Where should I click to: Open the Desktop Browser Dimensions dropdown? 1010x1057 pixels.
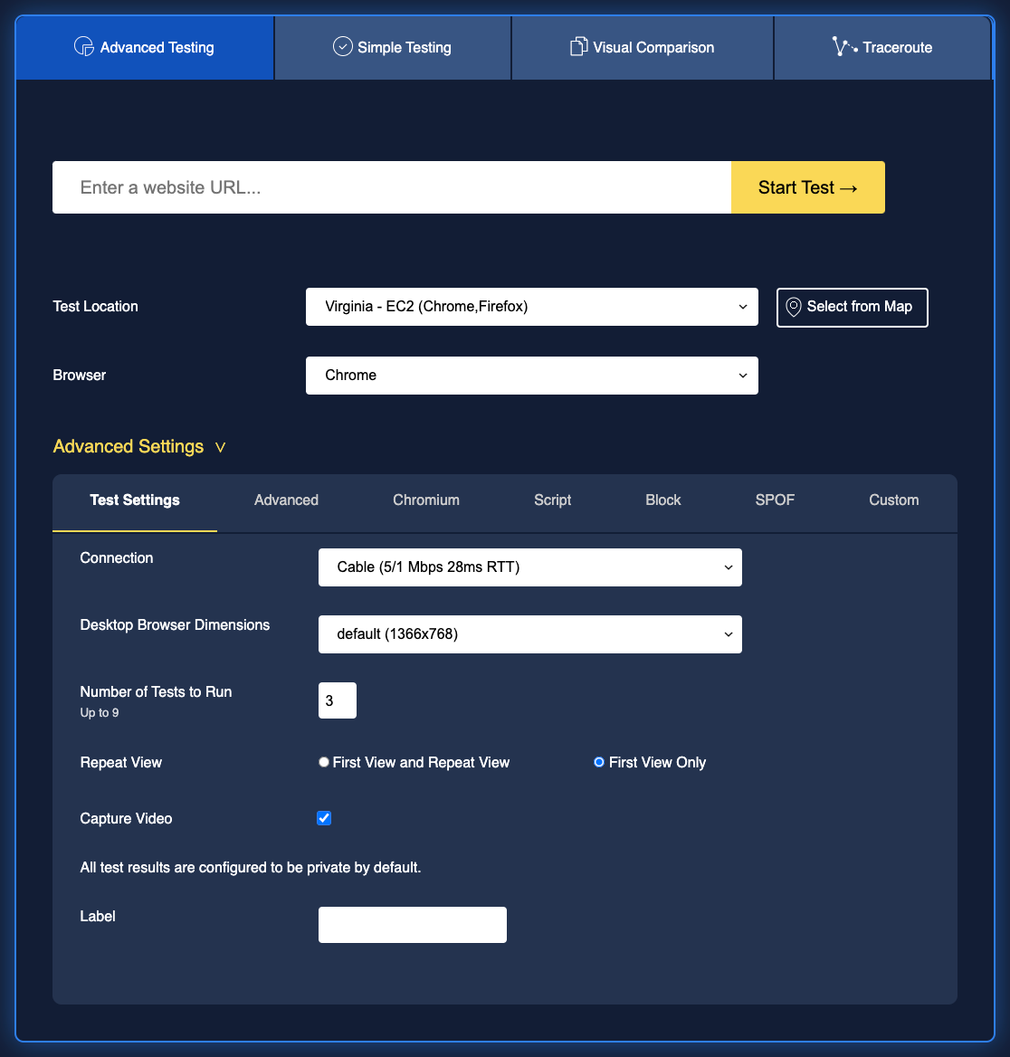pos(529,633)
